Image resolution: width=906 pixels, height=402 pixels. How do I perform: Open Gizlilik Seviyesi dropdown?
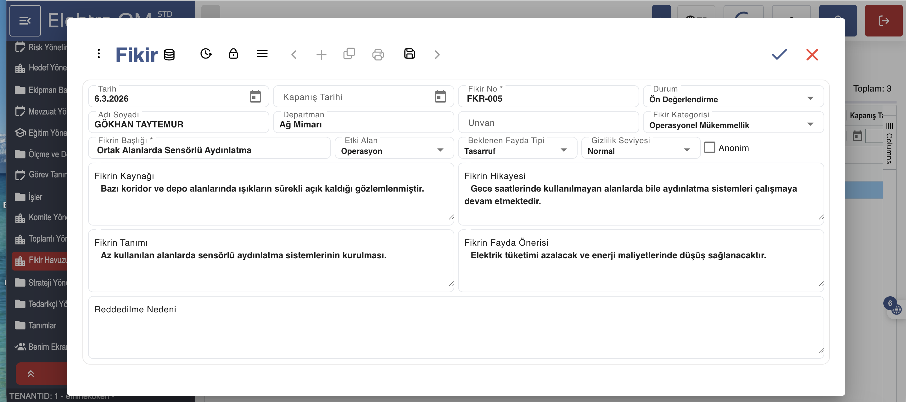point(686,150)
